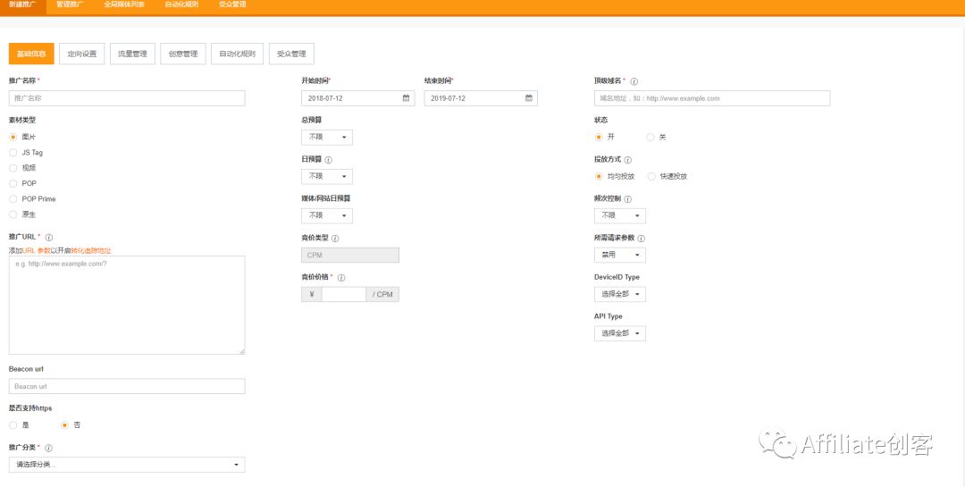
Task: Click the 2018-07-12 start date field
Action: coord(358,98)
